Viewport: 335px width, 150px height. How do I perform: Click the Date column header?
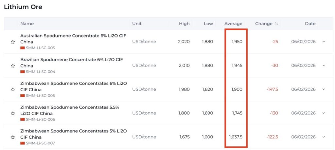click(x=310, y=23)
